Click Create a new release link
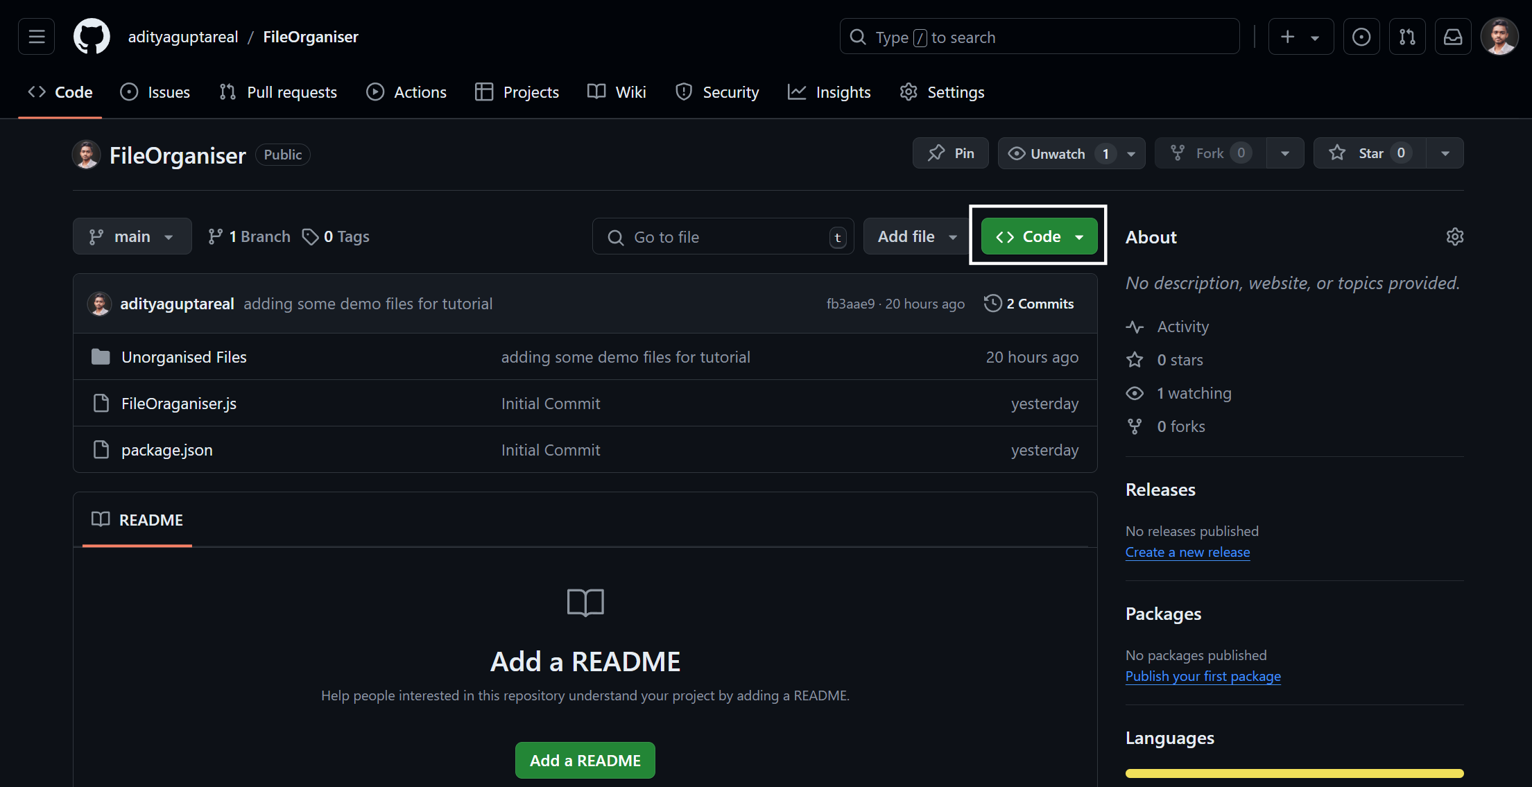1532x787 pixels. click(1187, 551)
